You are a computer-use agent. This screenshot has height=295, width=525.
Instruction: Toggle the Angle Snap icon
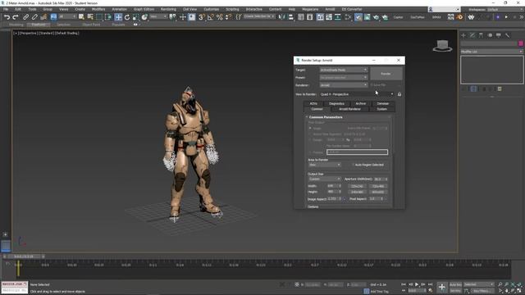point(211,17)
